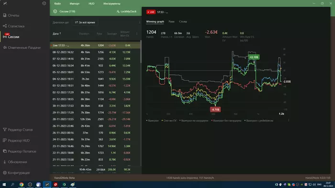Select the Live 17:33 session row
This screenshot has height=188, width=335.
click(x=95, y=45)
